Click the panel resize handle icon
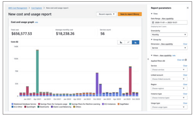Screen dimensions: 193x116 (148, 59)
